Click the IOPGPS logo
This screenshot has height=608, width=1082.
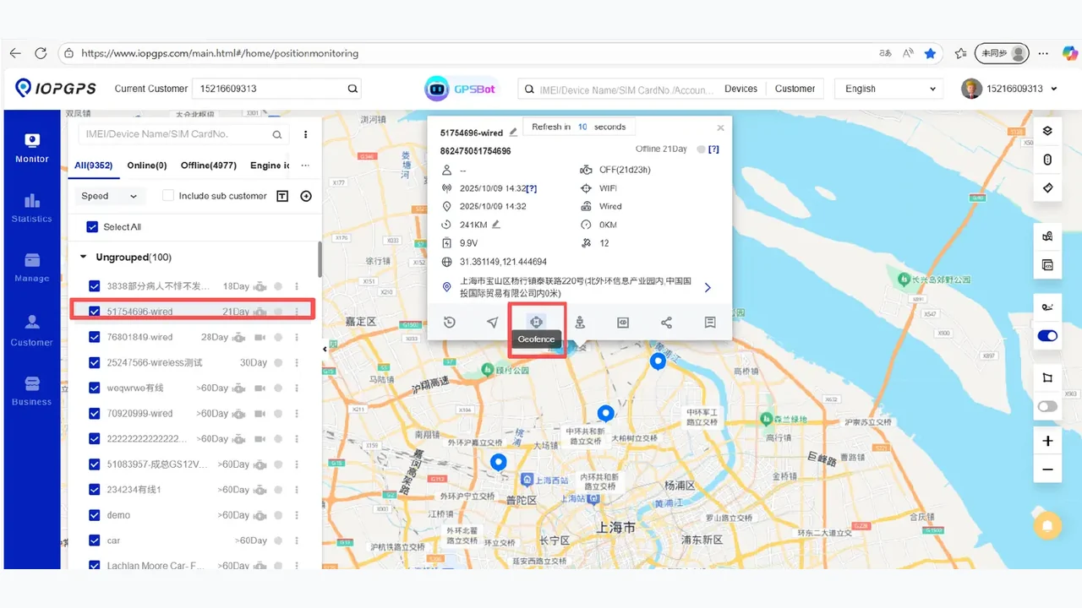[56, 88]
